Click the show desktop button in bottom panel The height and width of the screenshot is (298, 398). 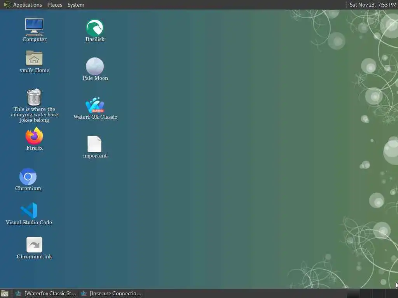[x=5, y=293]
